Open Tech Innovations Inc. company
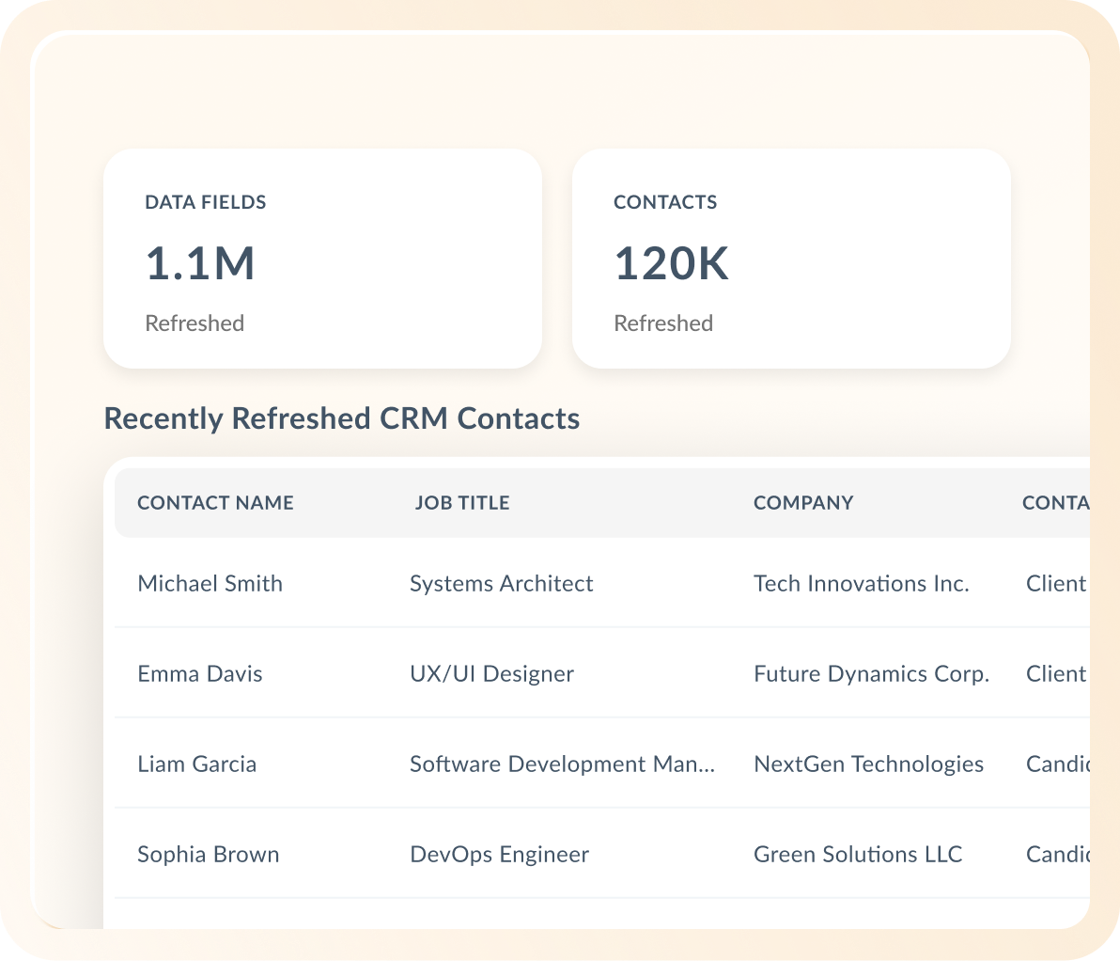Image resolution: width=1120 pixels, height=961 pixels. (x=861, y=584)
